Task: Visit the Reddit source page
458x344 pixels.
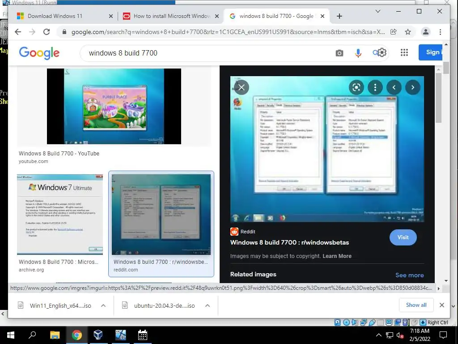Action: point(403,237)
